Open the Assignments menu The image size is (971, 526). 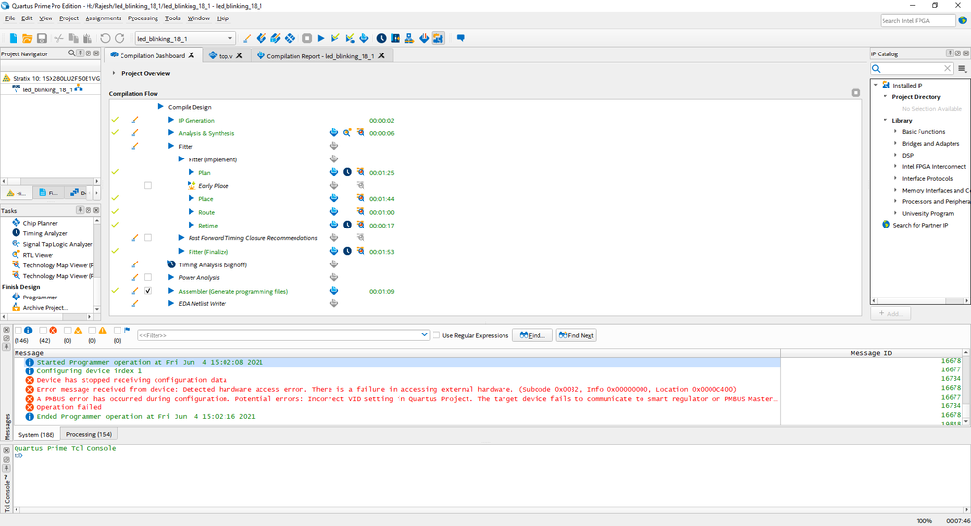[x=103, y=18]
